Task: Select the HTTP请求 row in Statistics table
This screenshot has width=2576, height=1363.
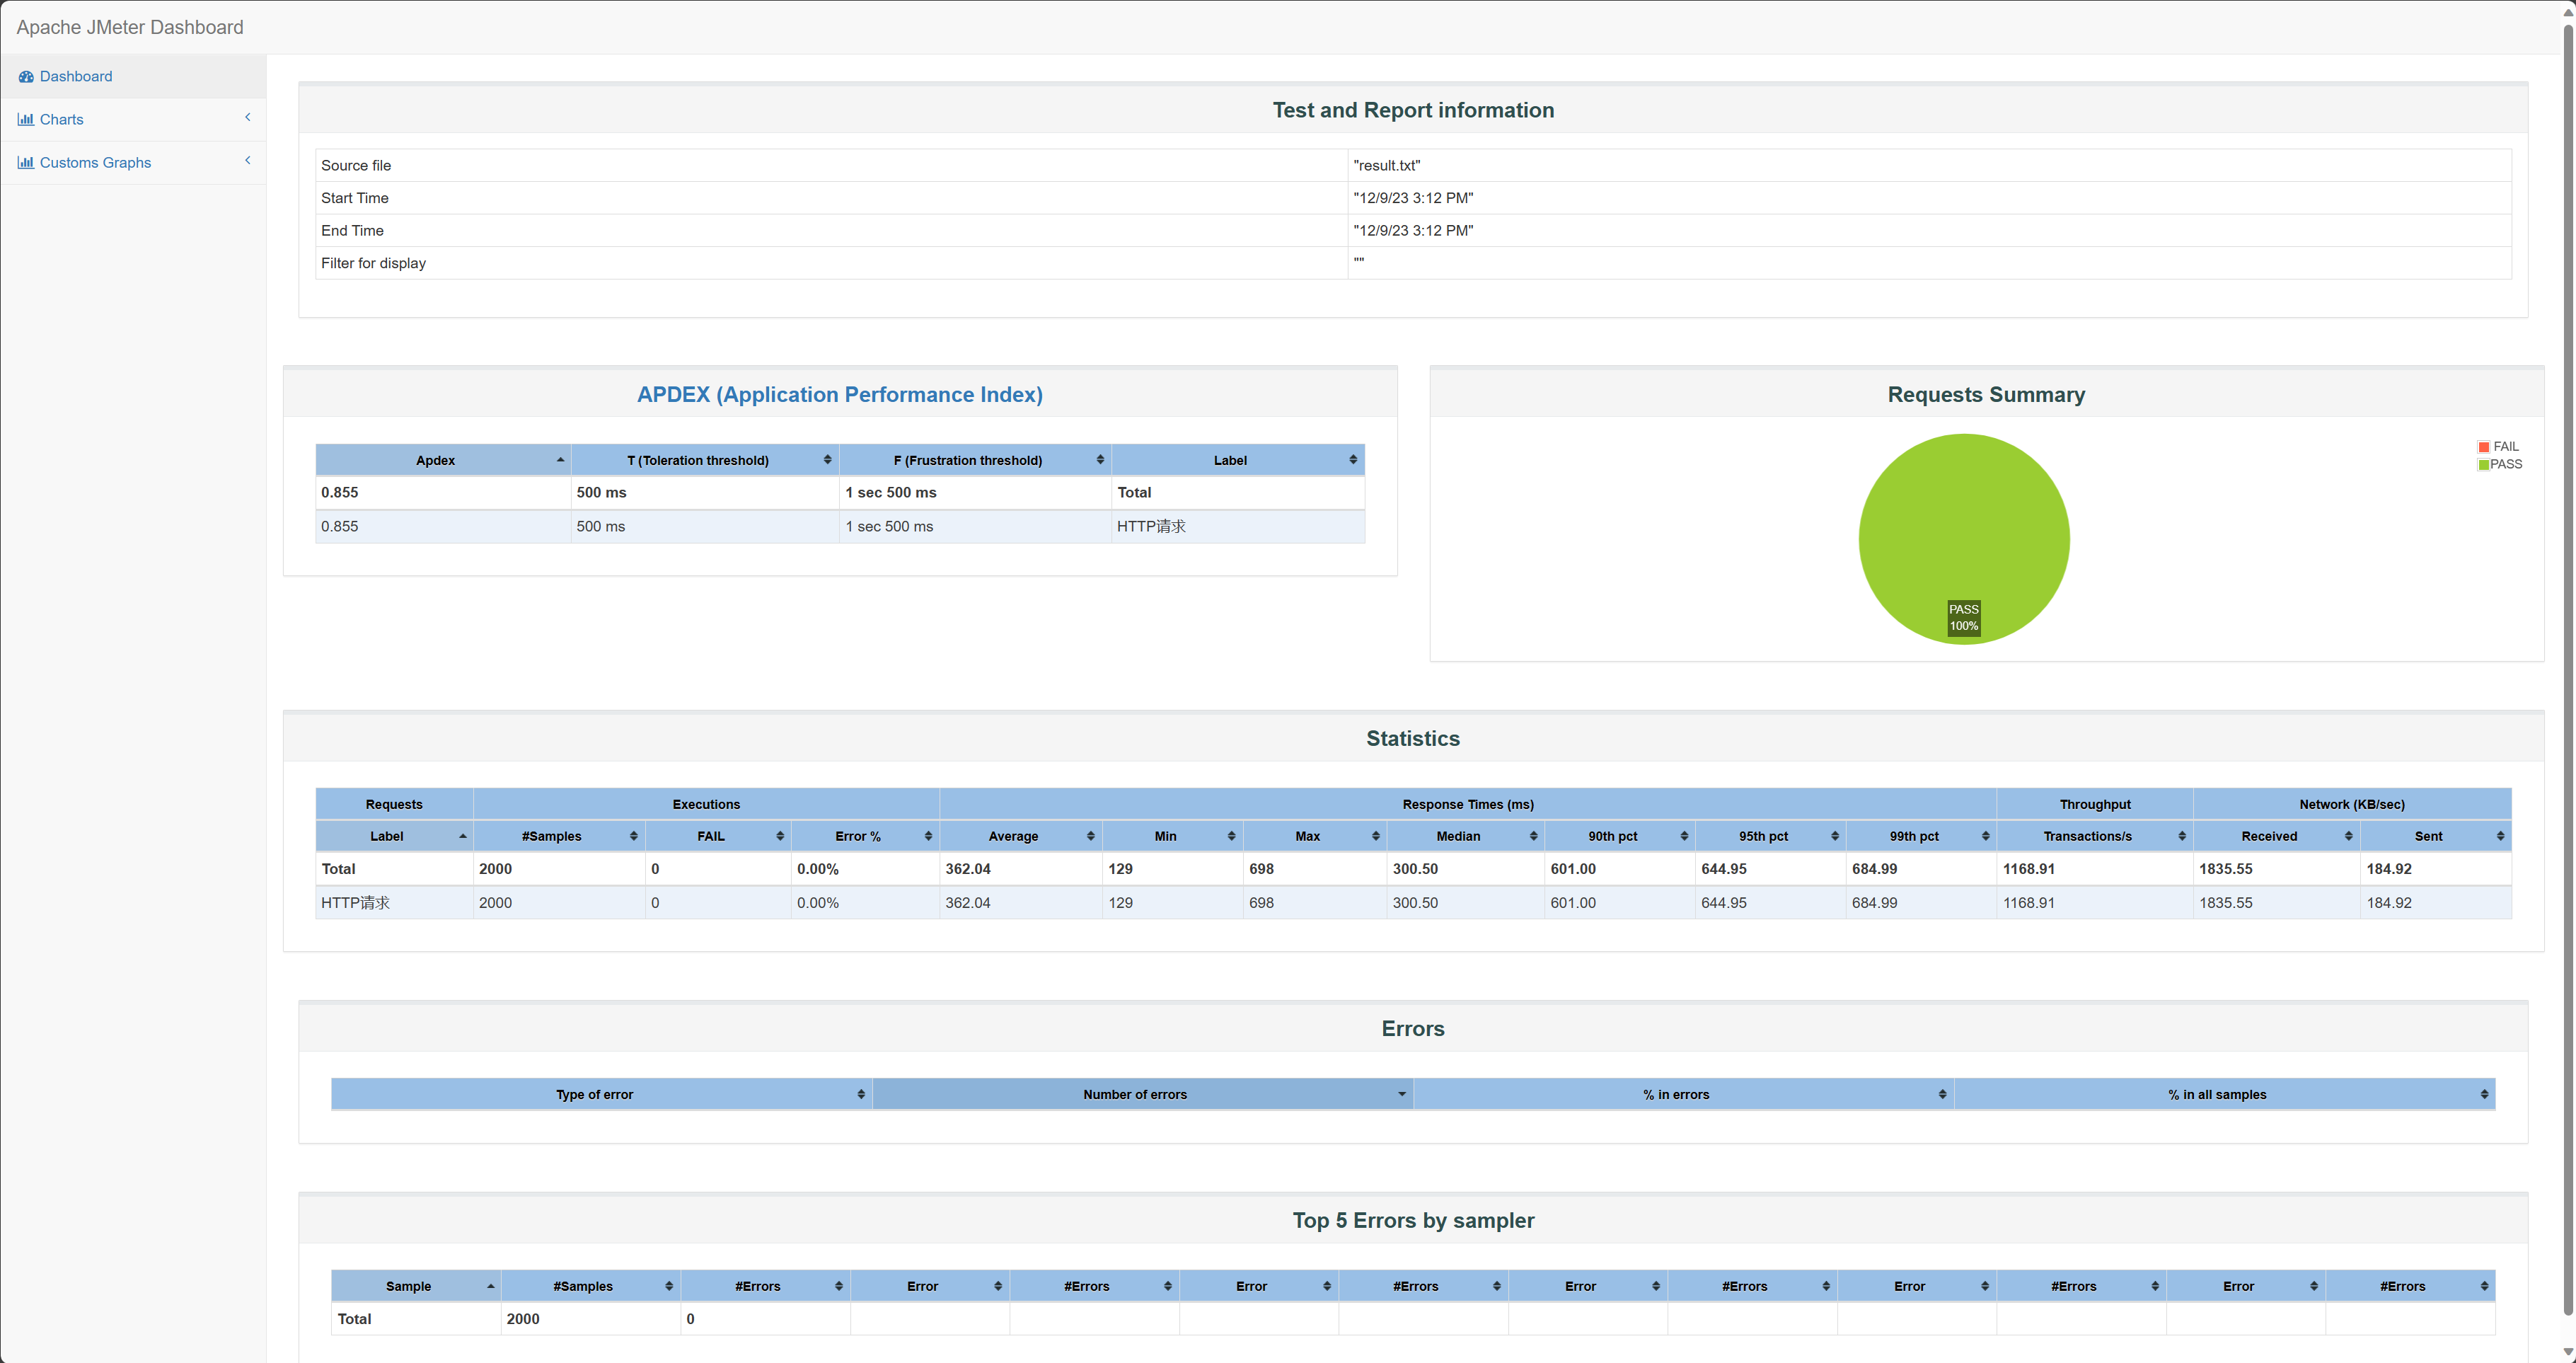Action: coord(1413,902)
